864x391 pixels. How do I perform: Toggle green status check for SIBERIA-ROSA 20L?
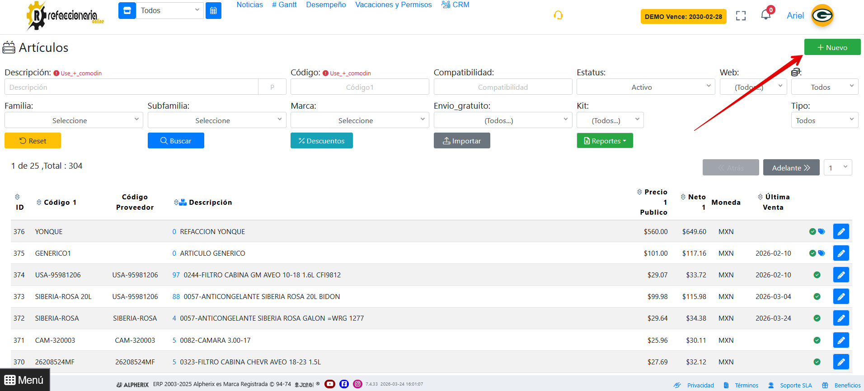coord(817,296)
